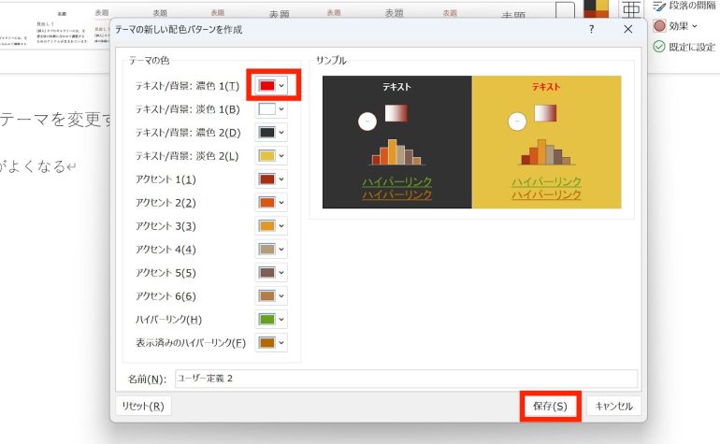
Task: Click the キャンセル button
Action: click(x=613, y=407)
